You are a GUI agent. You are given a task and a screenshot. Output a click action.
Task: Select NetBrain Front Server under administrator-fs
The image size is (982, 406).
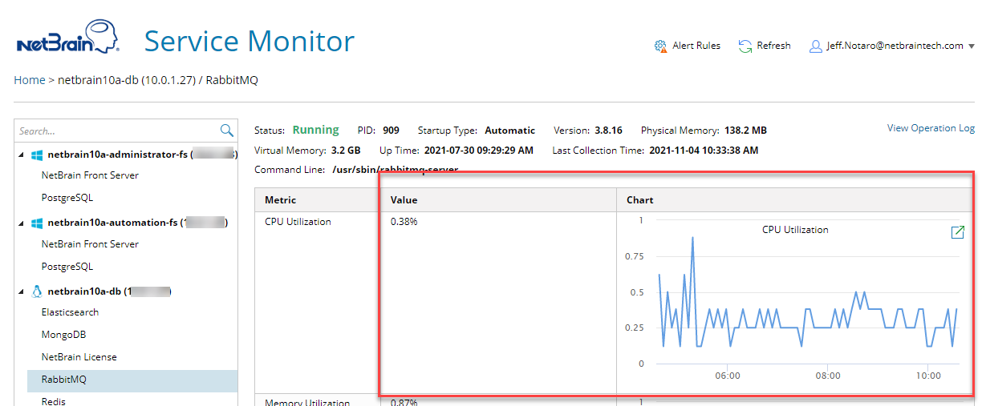coord(90,175)
